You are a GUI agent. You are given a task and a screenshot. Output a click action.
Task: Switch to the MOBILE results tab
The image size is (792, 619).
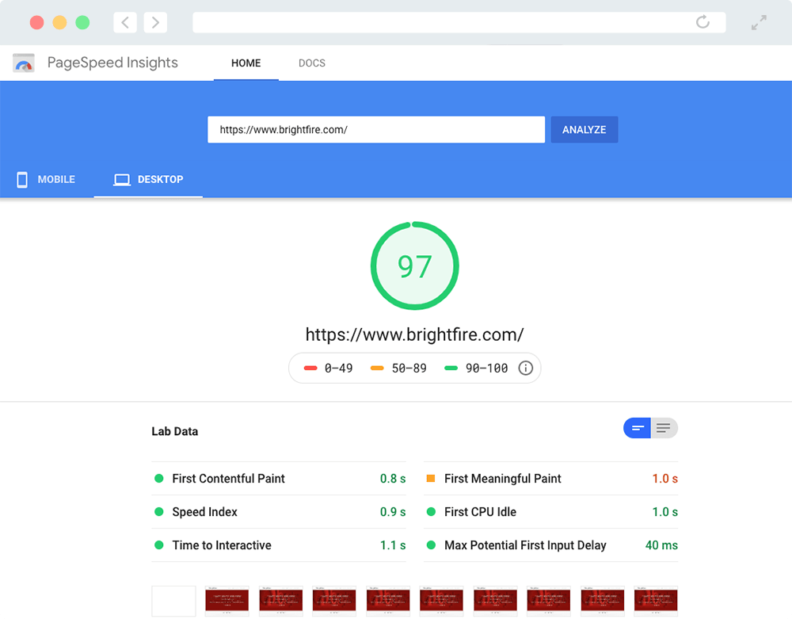coord(45,179)
